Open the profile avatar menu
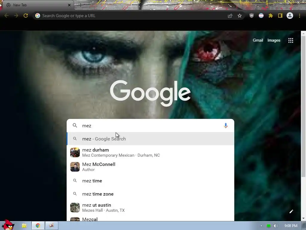Viewport: 306px width, 230px height. [290, 16]
